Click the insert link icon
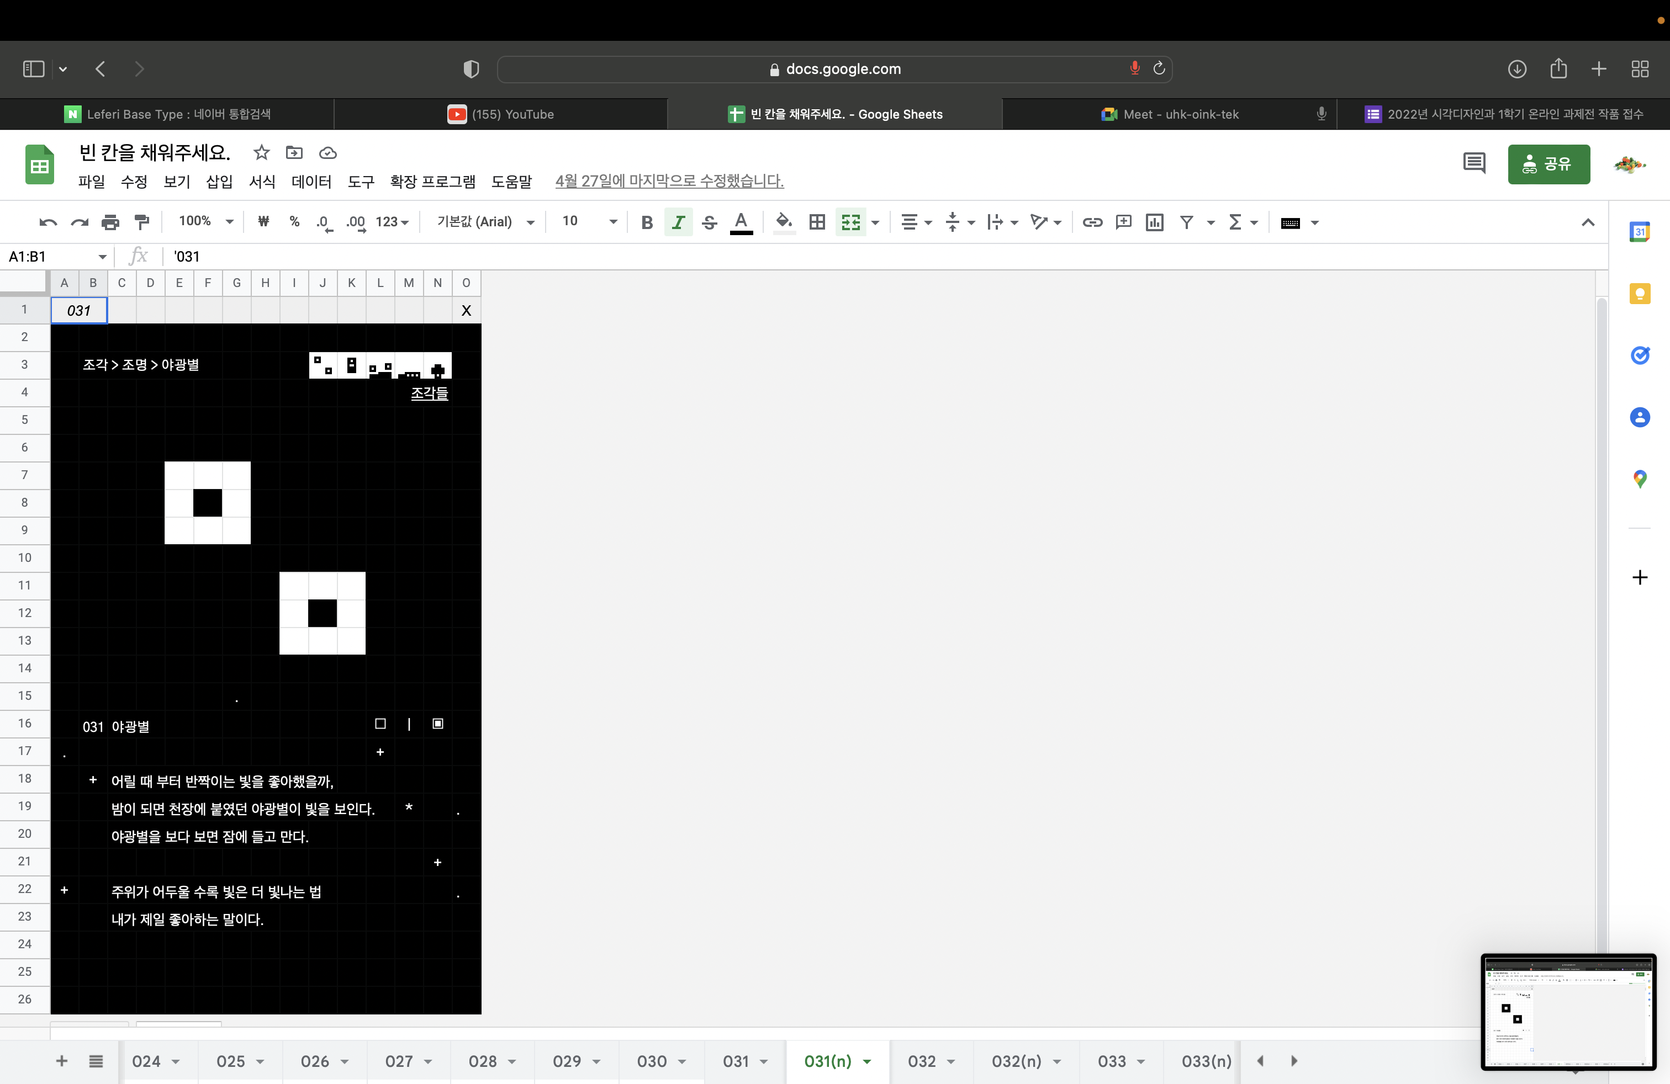This screenshot has height=1084, width=1670. point(1092,222)
